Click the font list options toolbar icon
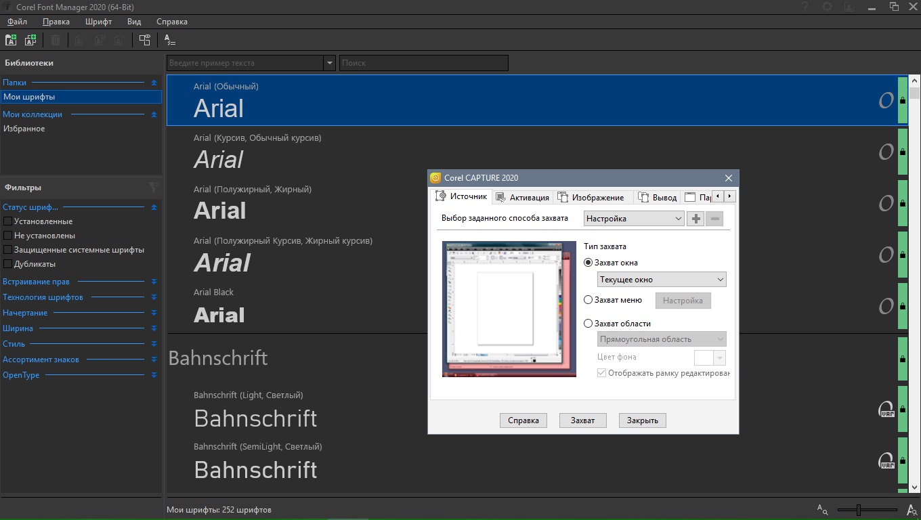The width and height of the screenshot is (921, 520). pos(170,41)
